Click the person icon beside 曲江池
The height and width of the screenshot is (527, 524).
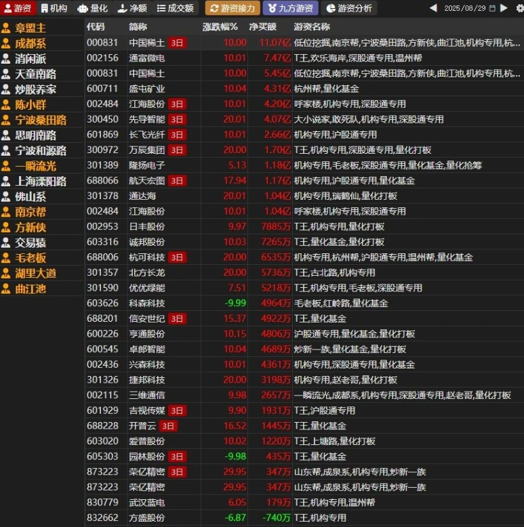(6, 289)
